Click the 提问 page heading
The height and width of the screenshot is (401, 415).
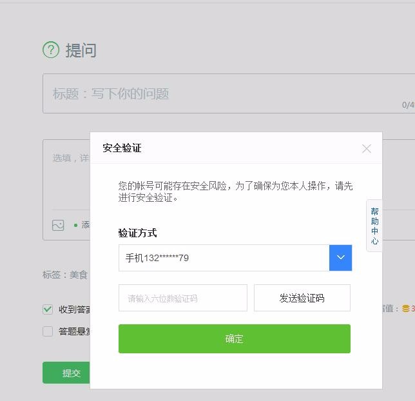coord(81,50)
